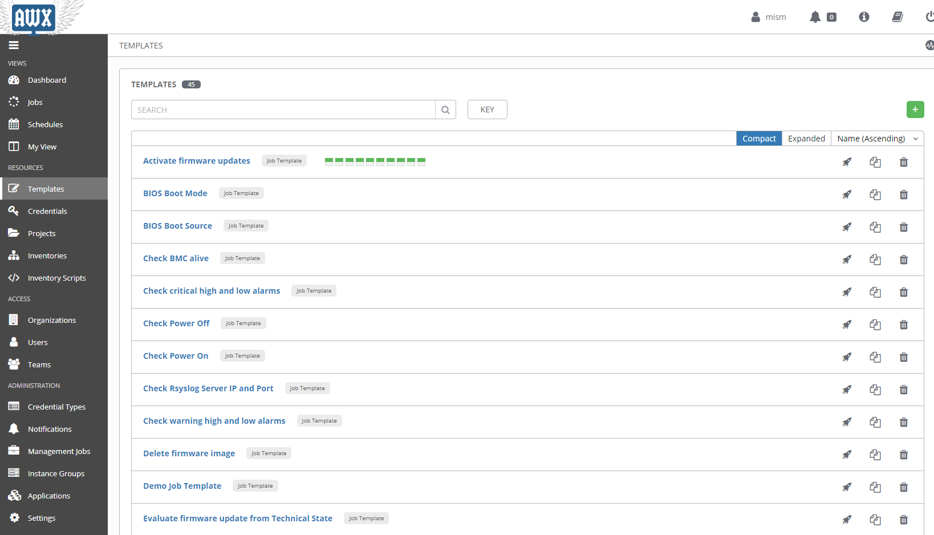This screenshot has height=535, width=934.
Task: Open Management Jobs in the sidebar
Action: coord(54,451)
